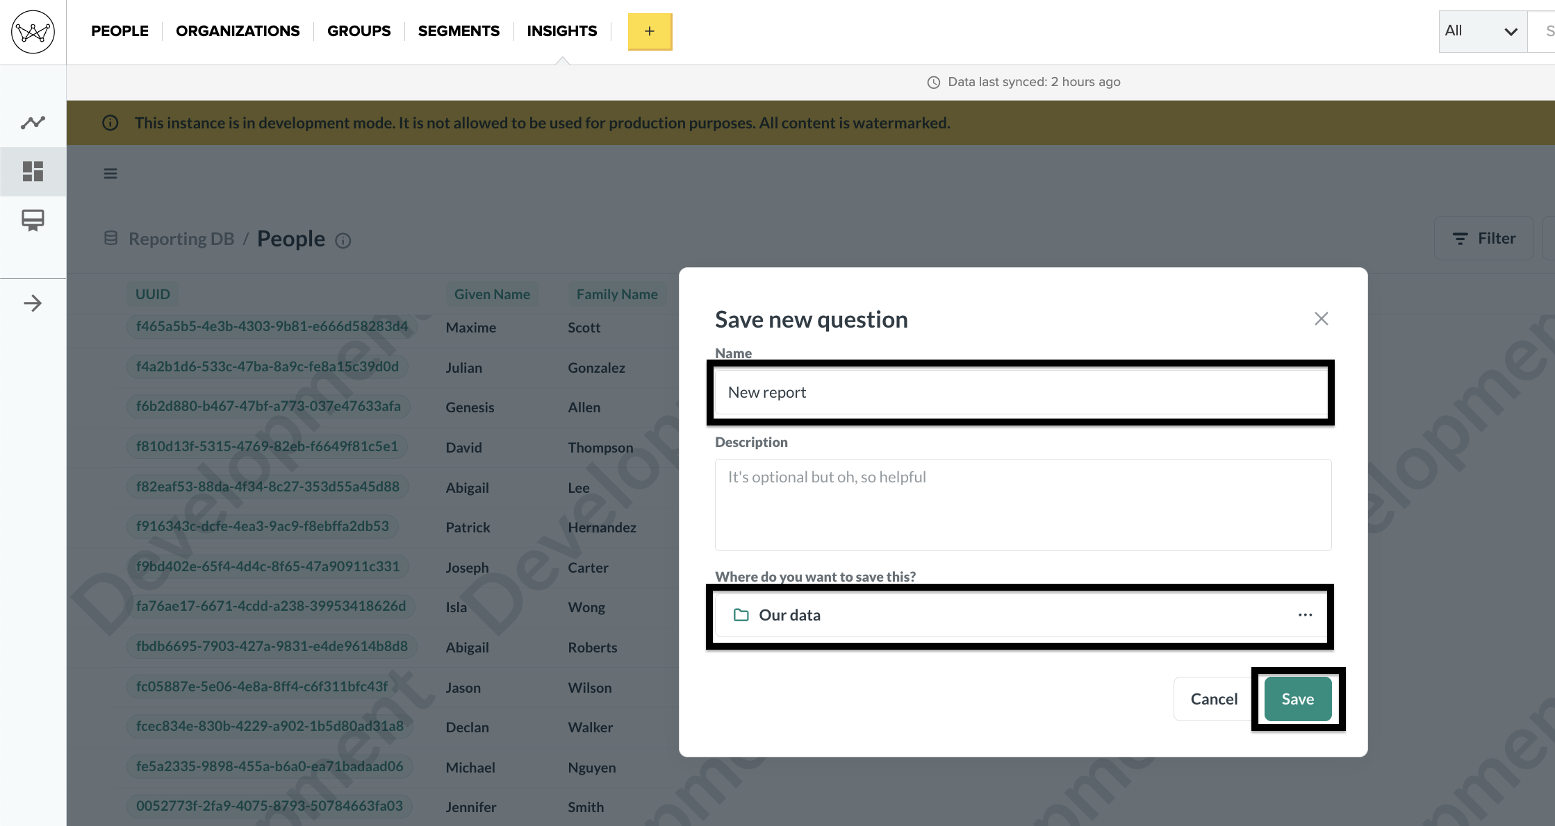Open the presentation board sidebar icon
The width and height of the screenshot is (1555, 826).
pos(33,221)
